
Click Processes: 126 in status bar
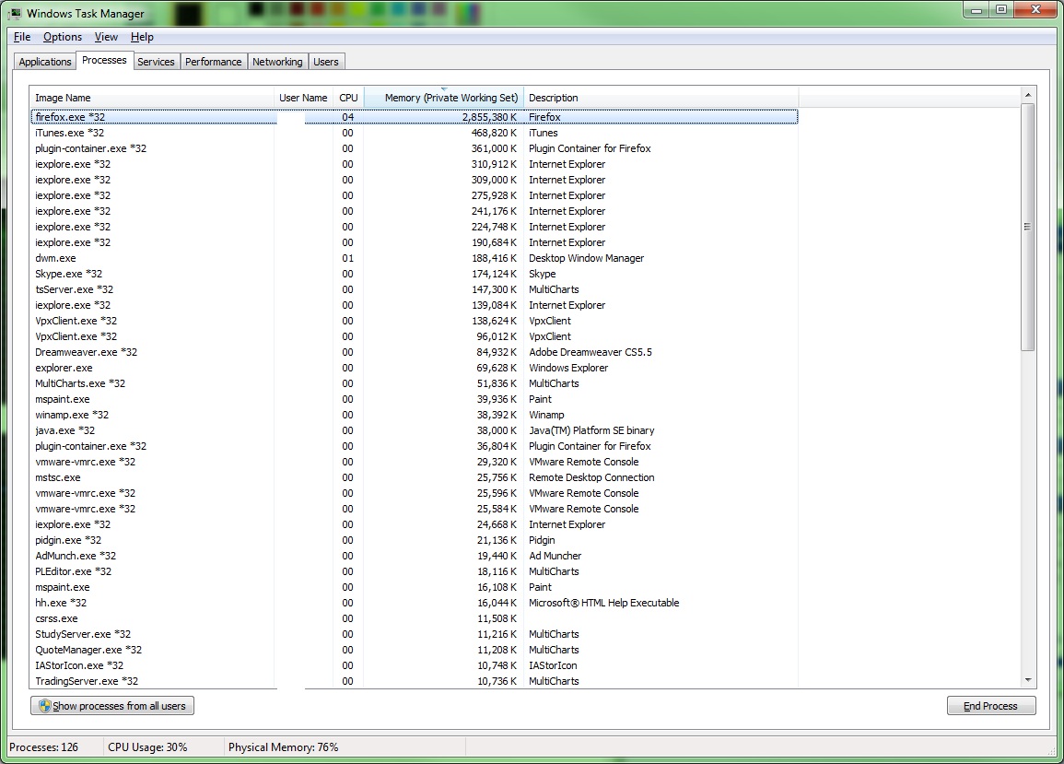tap(43, 747)
